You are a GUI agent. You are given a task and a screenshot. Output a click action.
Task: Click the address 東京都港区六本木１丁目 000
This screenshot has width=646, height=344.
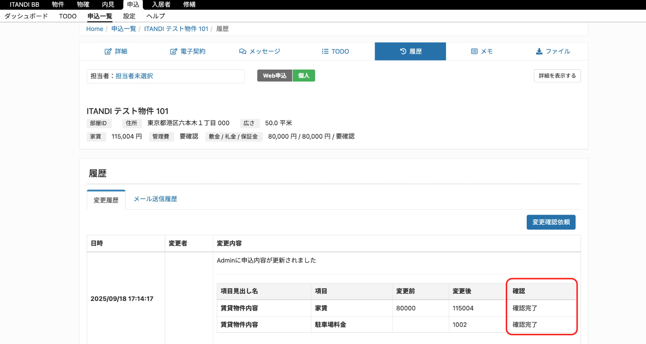(x=188, y=123)
